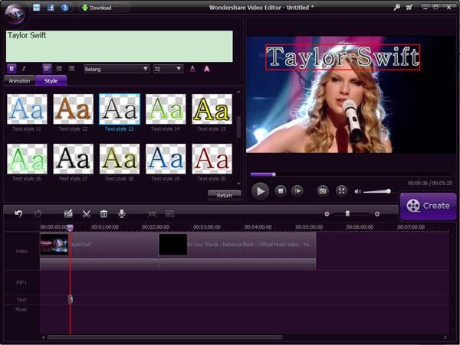460x345 pixels.
Task: Play the video preview
Action: point(260,191)
